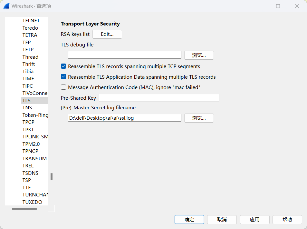Enable ignore "mac failed" checkbox
Viewport: 307px width, 229px height.
click(x=63, y=87)
